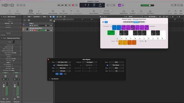Toggle the Cycle button in the transport
The image size is (184, 103).
pos(76,5)
